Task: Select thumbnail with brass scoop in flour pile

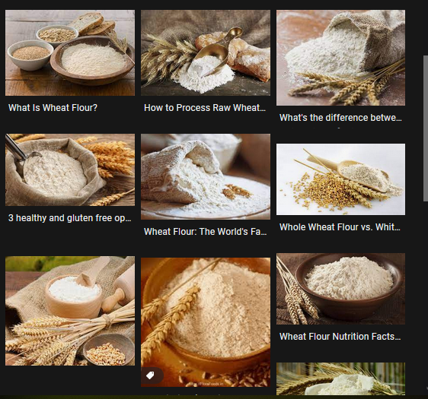Action: tap(206, 53)
